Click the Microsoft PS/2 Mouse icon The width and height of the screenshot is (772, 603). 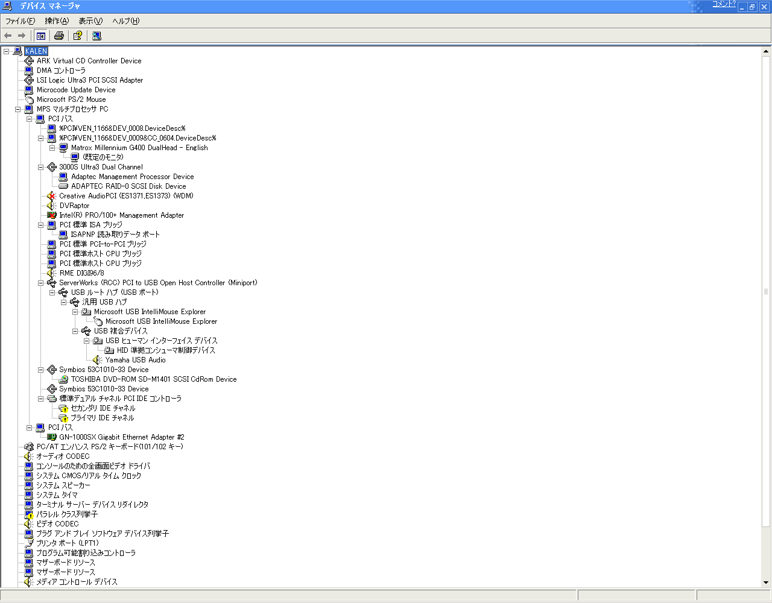pos(29,99)
